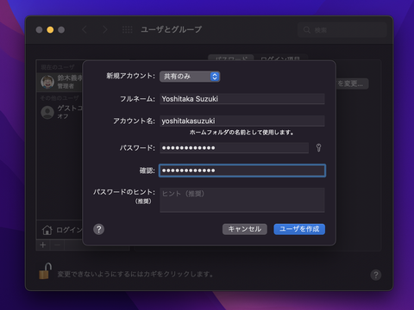This screenshot has width=414, height=310.
Task: Switch to the ログイン項目 tab
Action: (x=280, y=58)
